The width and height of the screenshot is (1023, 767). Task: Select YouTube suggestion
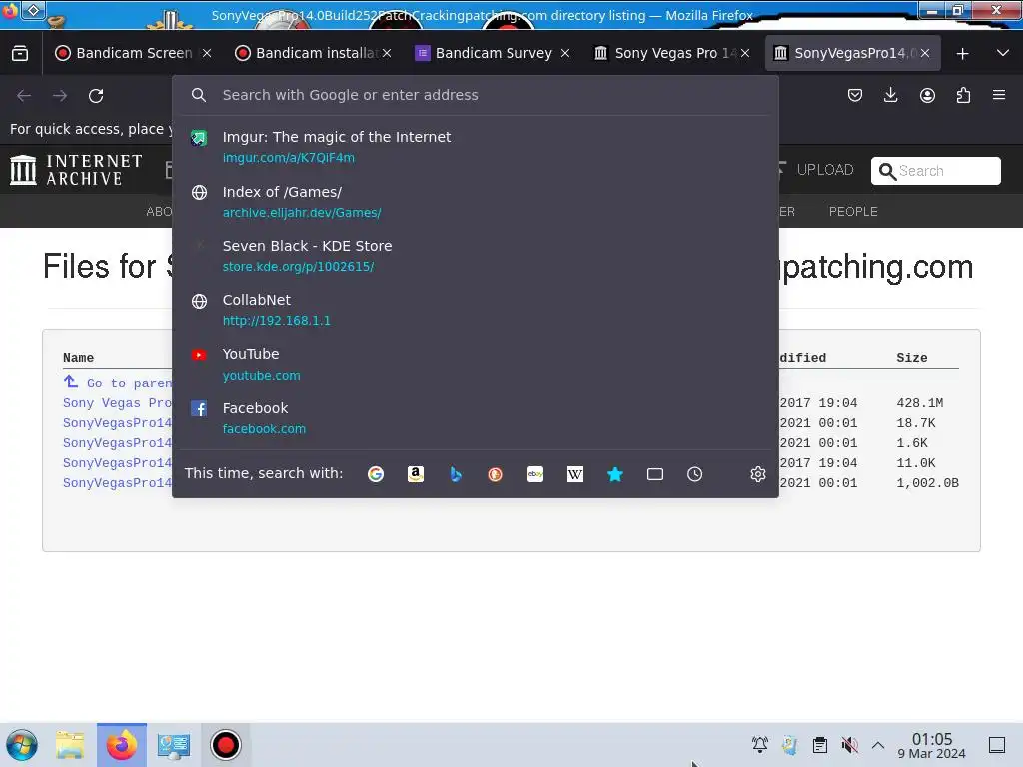475,364
